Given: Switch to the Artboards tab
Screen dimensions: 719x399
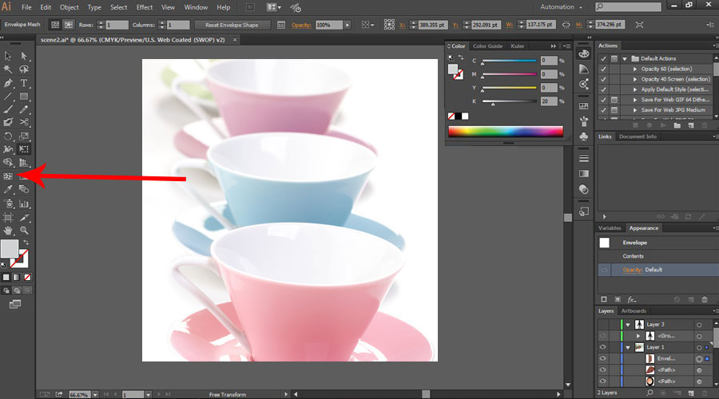Looking at the screenshot, I should 634,310.
